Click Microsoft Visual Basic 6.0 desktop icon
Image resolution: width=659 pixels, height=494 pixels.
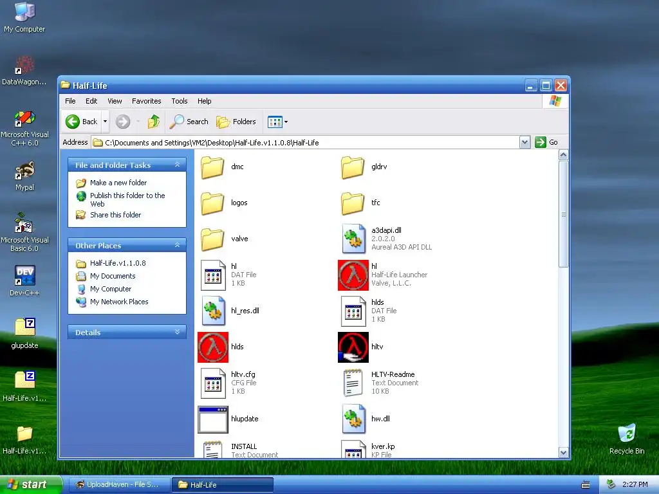click(x=24, y=223)
